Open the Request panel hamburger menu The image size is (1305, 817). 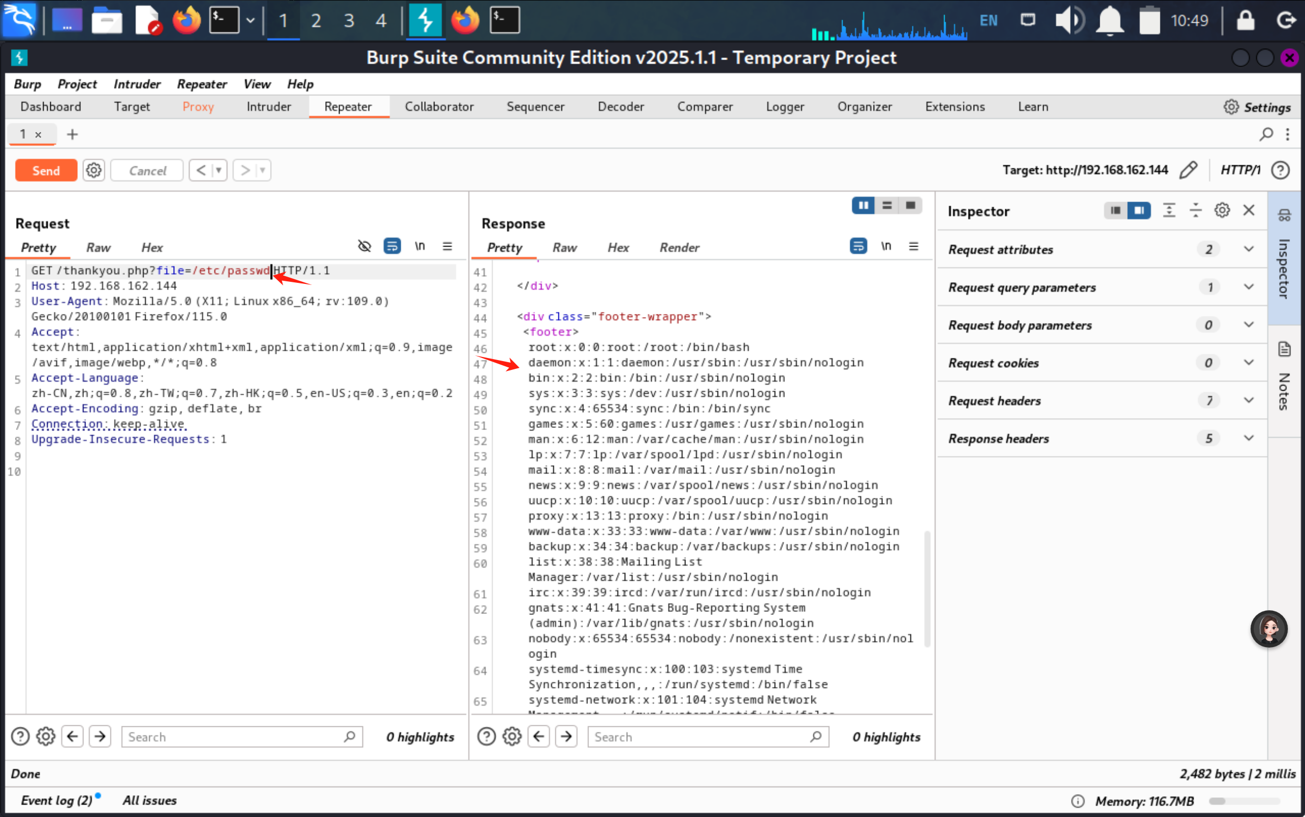[447, 247]
